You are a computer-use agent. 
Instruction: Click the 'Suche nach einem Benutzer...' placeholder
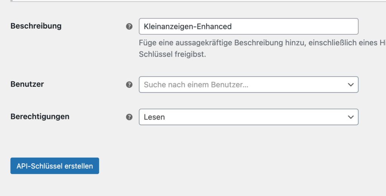[x=196, y=85]
